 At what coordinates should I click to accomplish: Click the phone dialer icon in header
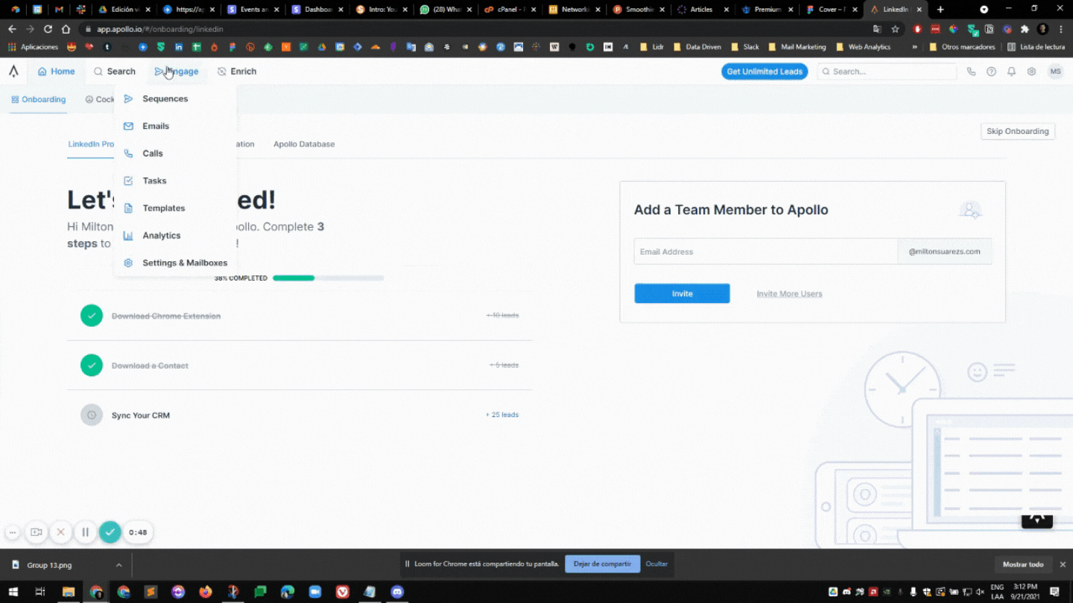coord(971,71)
